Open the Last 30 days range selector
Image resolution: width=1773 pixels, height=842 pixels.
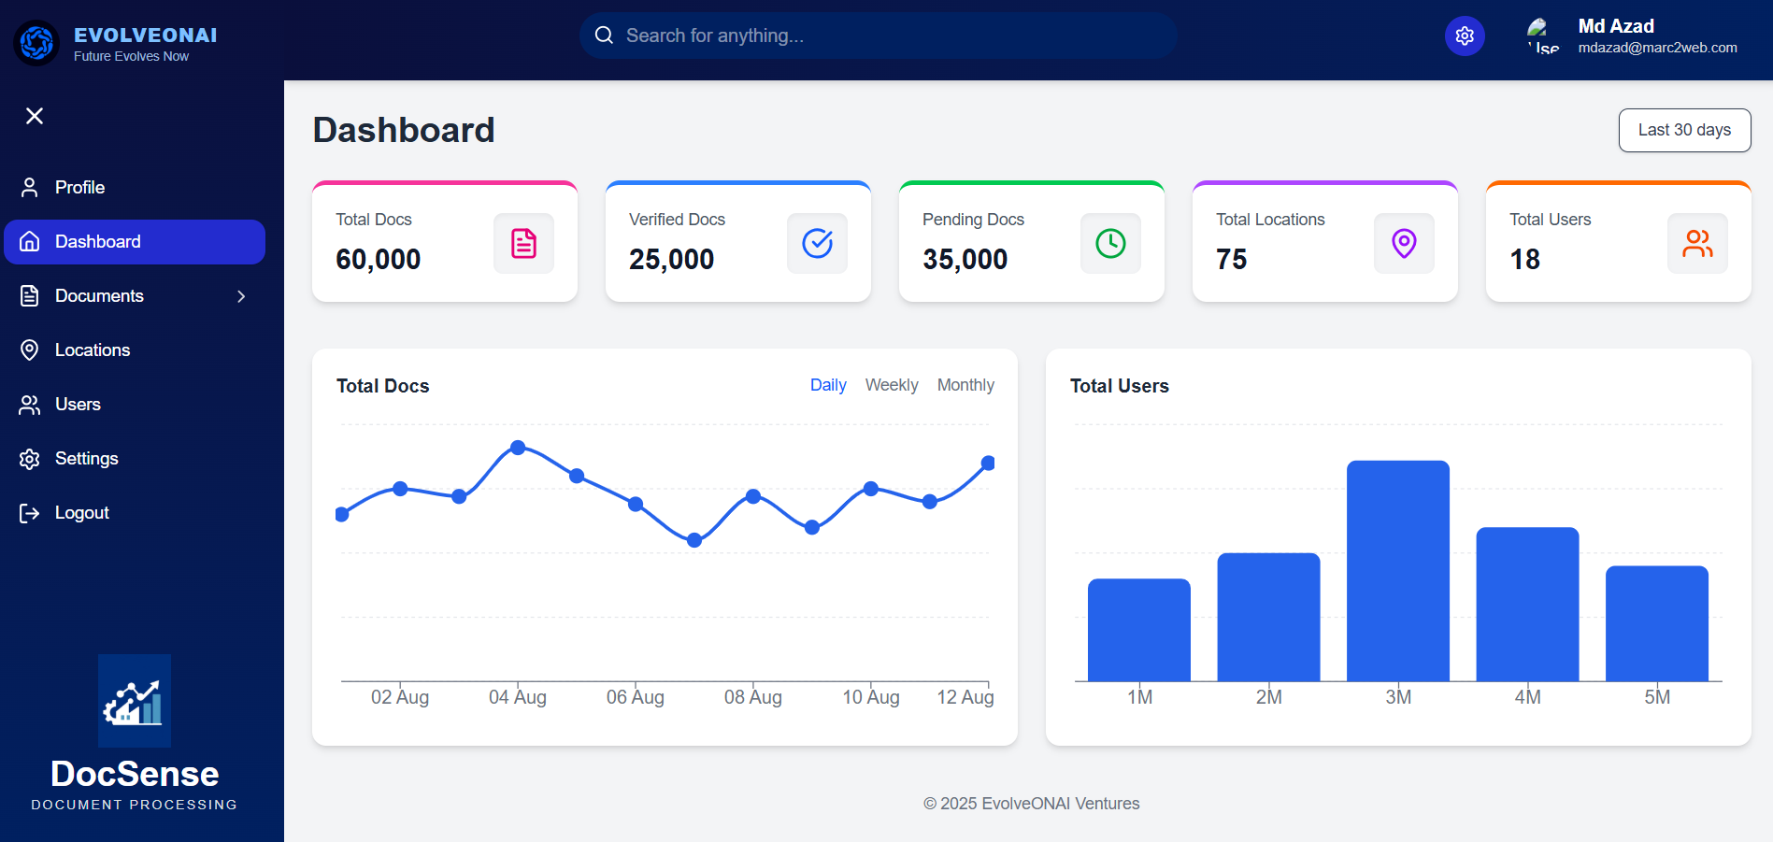coord(1684,130)
